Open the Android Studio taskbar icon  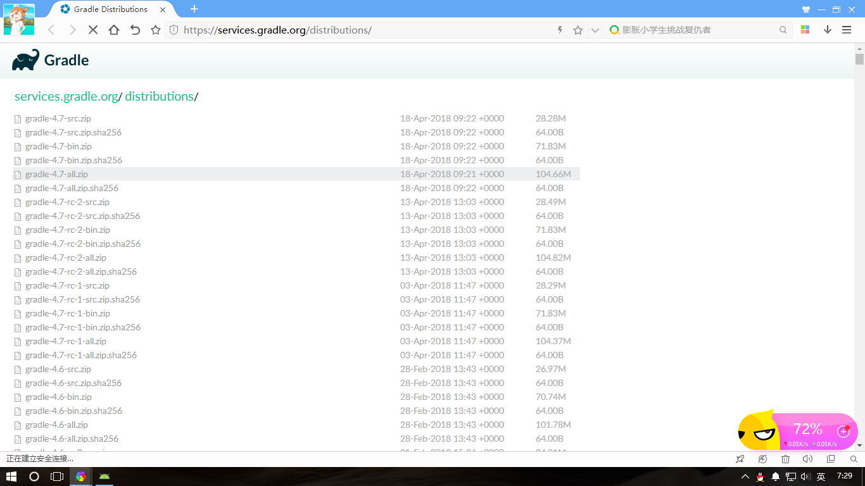104,477
